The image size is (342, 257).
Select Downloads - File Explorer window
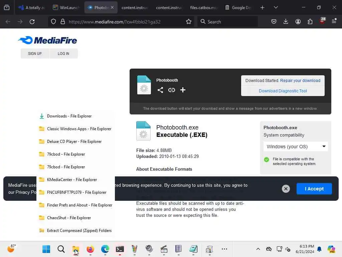[75, 116]
